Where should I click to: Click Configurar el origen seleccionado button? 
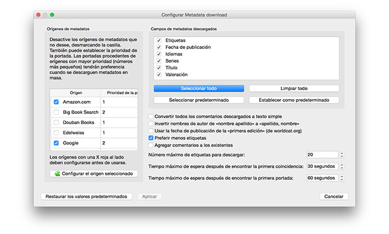click(94, 174)
